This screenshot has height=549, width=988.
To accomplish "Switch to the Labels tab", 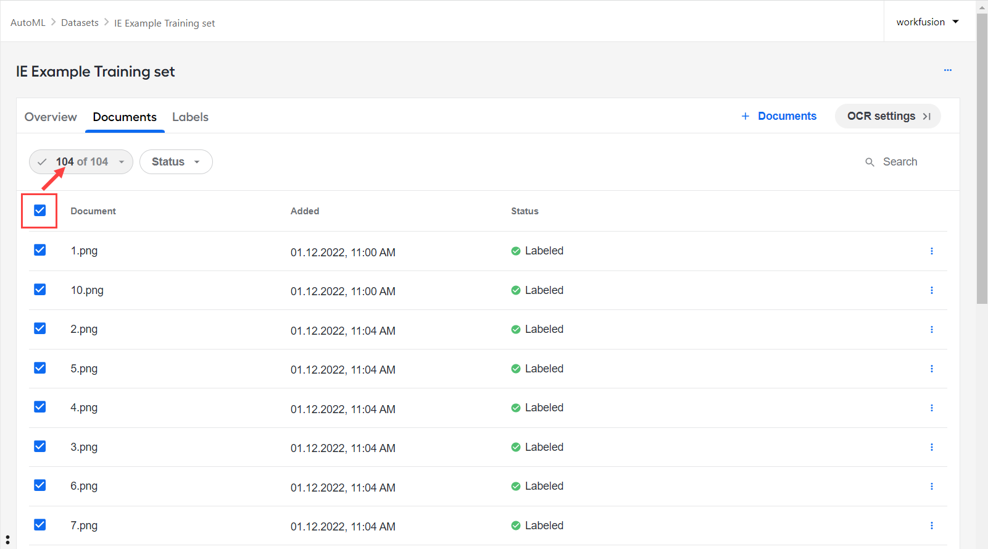I will tap(190, 117).
